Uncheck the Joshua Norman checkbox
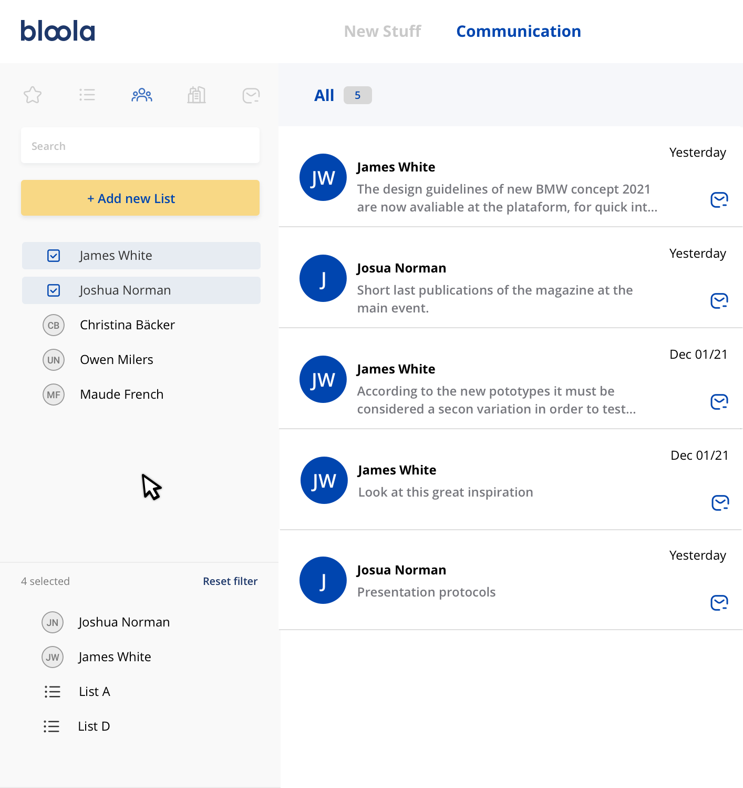Viewport: 743px width, 788px height. [x=54, y=290]
